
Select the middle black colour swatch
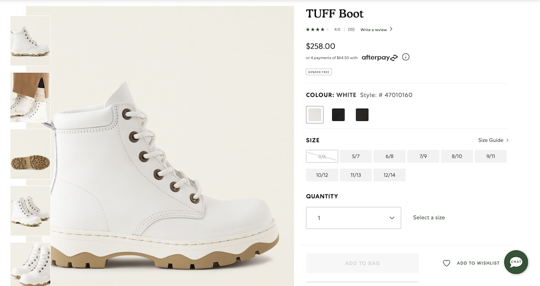tap(339, 115)
